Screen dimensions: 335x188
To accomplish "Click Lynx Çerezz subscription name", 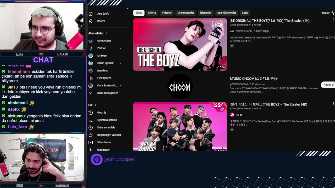I will pyautogui.click(x=104, y=78).
